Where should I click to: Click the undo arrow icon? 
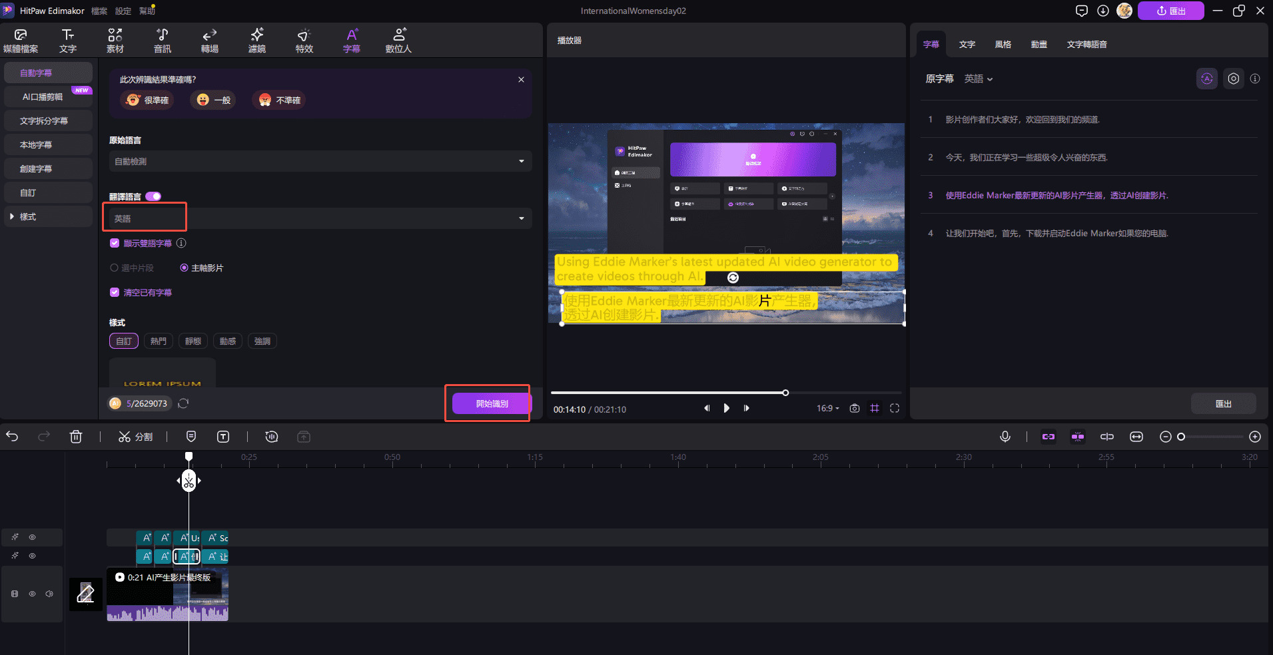coord(12,437)
